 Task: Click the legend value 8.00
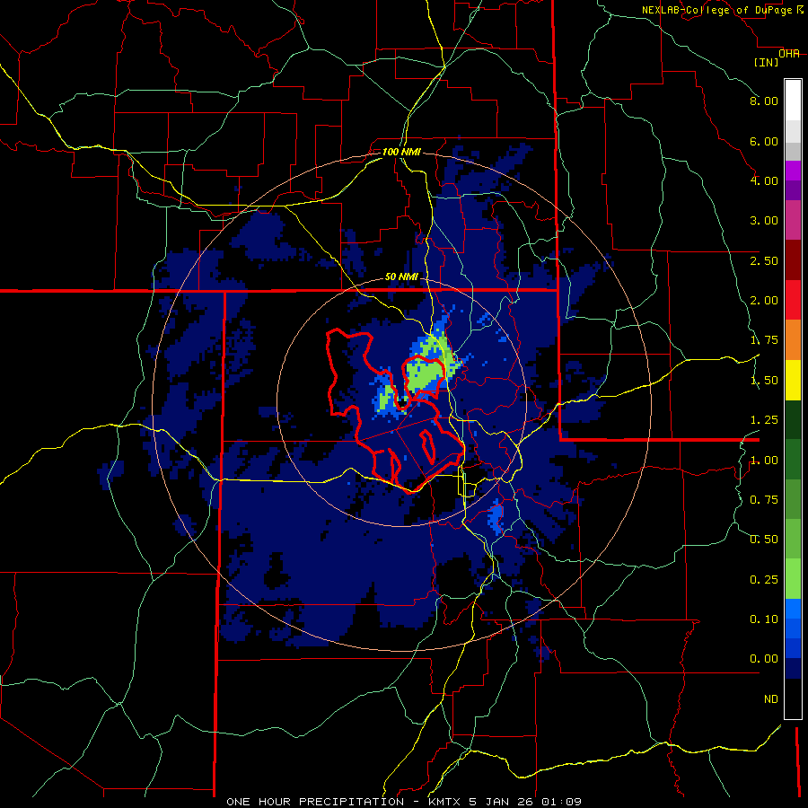click(x=764, y=101)
